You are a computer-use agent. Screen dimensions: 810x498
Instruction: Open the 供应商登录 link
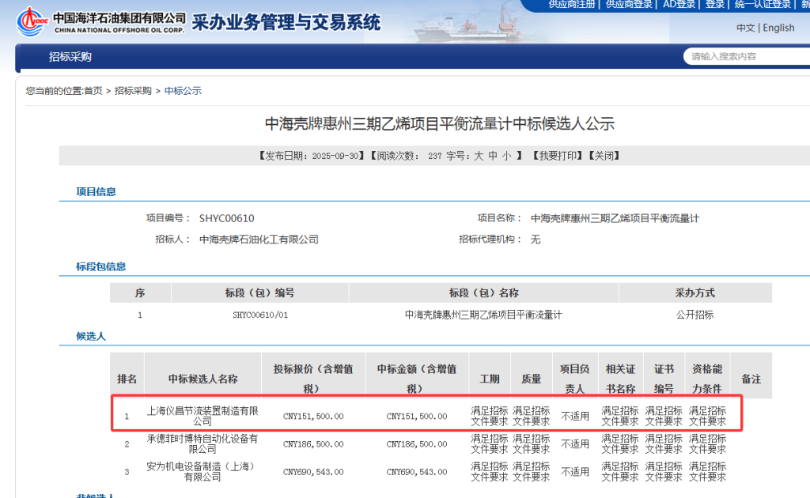click(629, 5)
